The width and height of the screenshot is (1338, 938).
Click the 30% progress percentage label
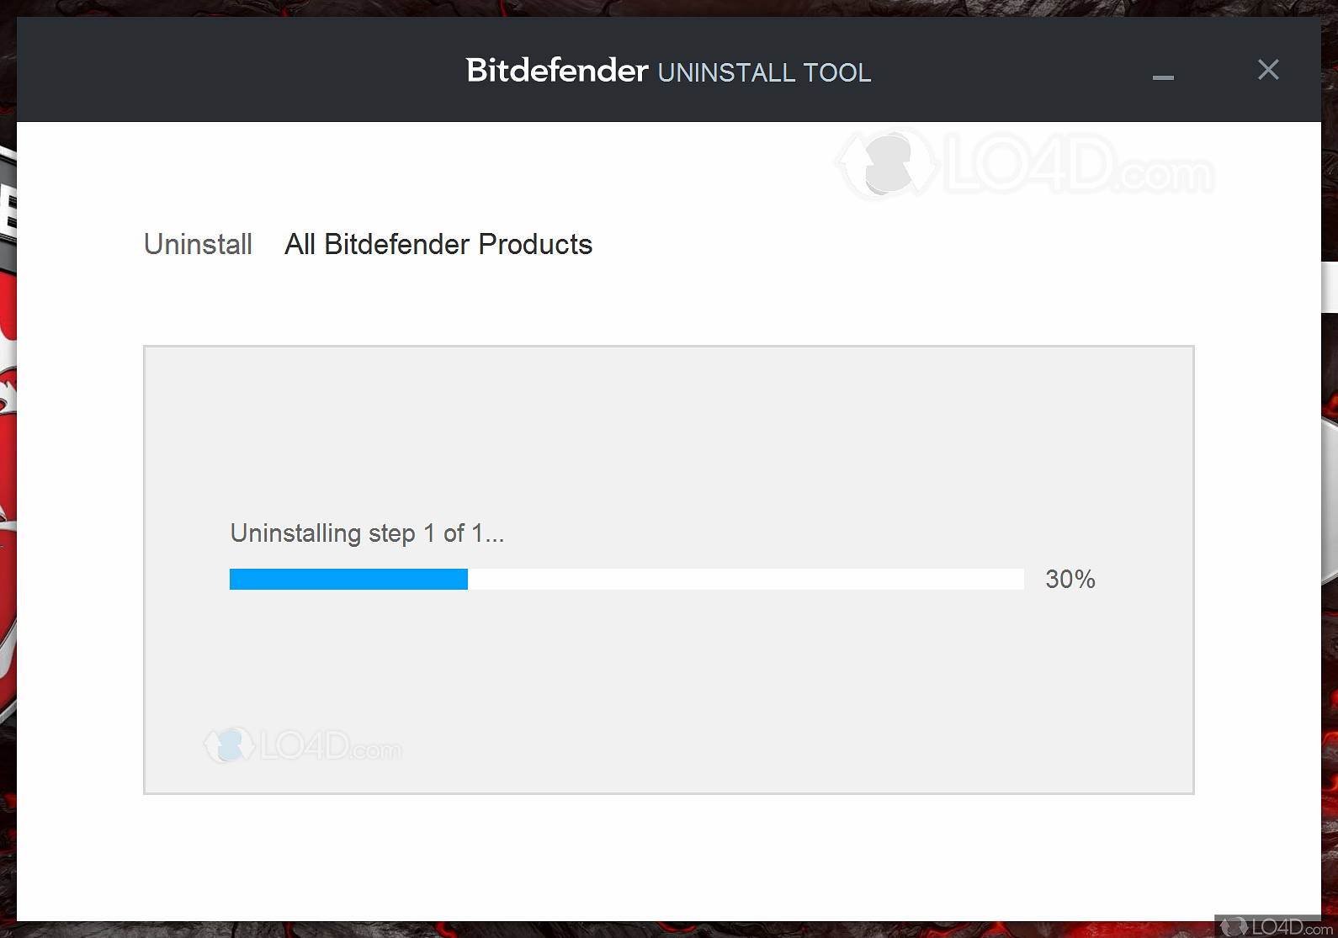click(1070, 579)
